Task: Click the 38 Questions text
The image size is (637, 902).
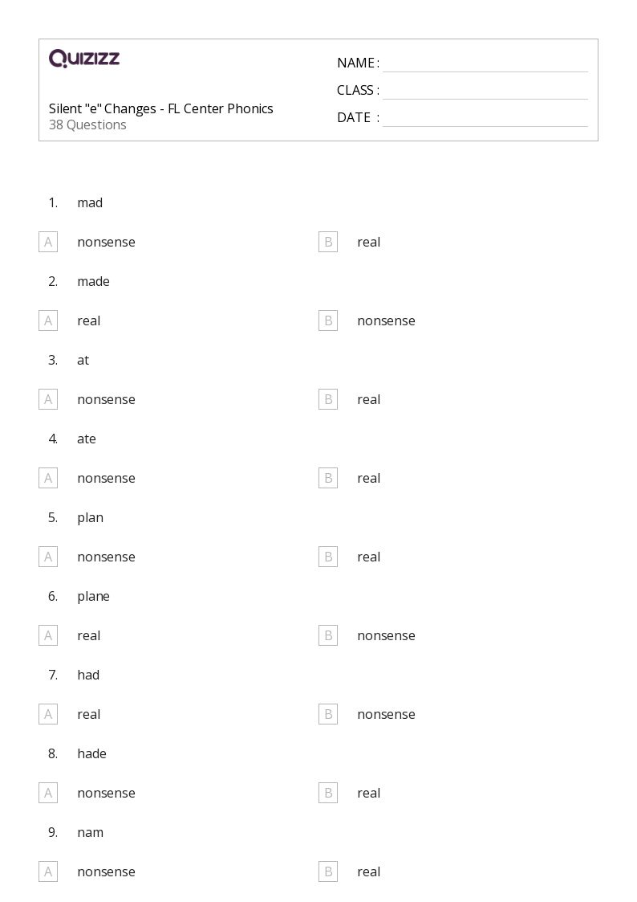Action: (x=87, y=124)
